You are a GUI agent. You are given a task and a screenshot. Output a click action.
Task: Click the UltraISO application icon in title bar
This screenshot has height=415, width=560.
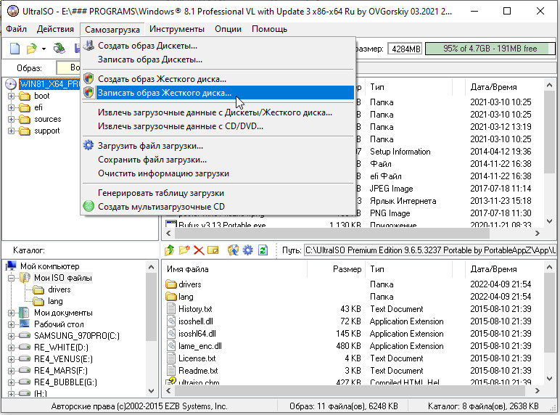(12, 11)
